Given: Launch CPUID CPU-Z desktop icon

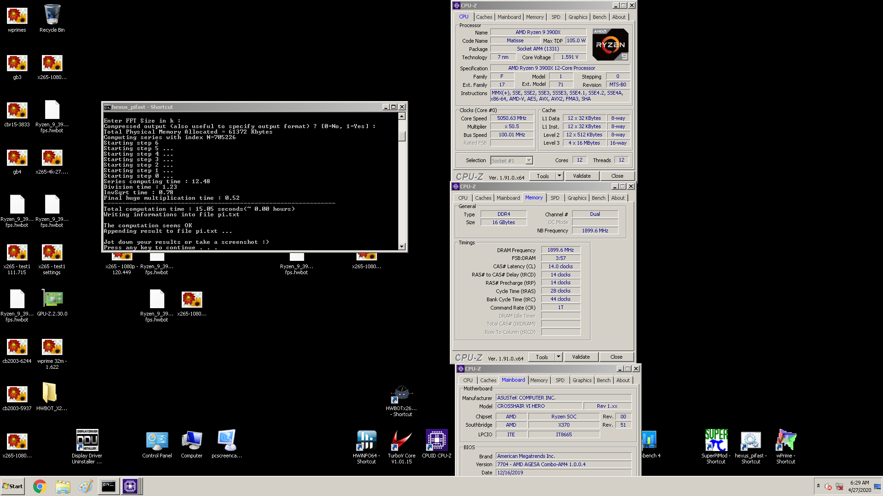Looking at the screenshot, I should (x=436, y=444).
